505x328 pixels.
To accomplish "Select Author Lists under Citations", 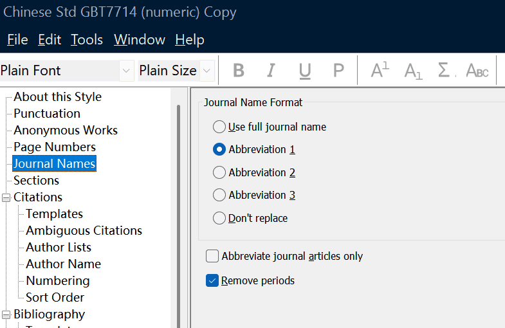I will click(59, 247).
